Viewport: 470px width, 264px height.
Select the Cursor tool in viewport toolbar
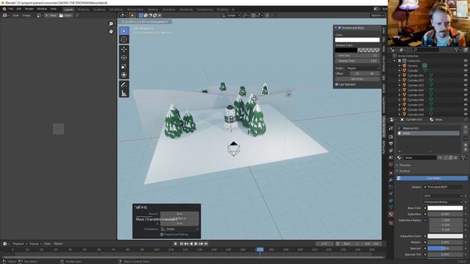pyautogui.click(x=124, y=40)
